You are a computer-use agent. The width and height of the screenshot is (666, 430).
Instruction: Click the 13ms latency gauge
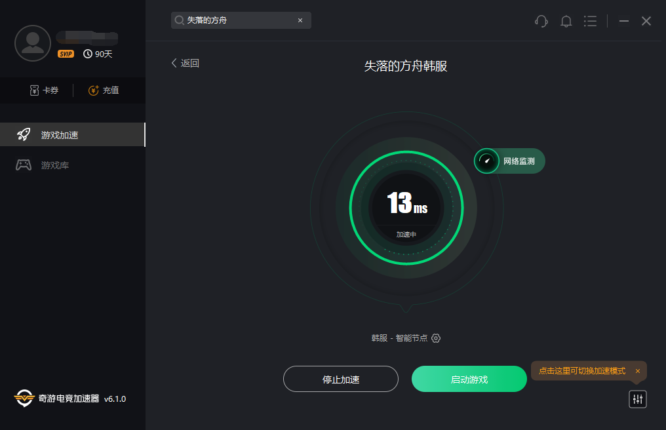pos(406,208)
